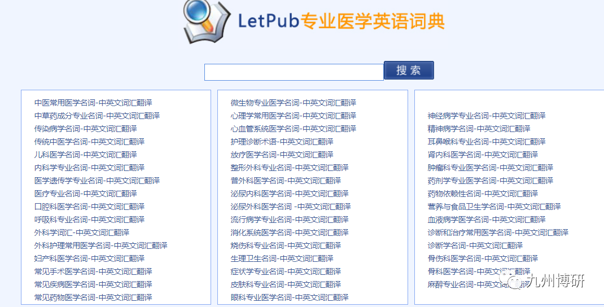
Task: Open 传统中医学名词-中英文词汇翻译 link
Action: (89, 142)
